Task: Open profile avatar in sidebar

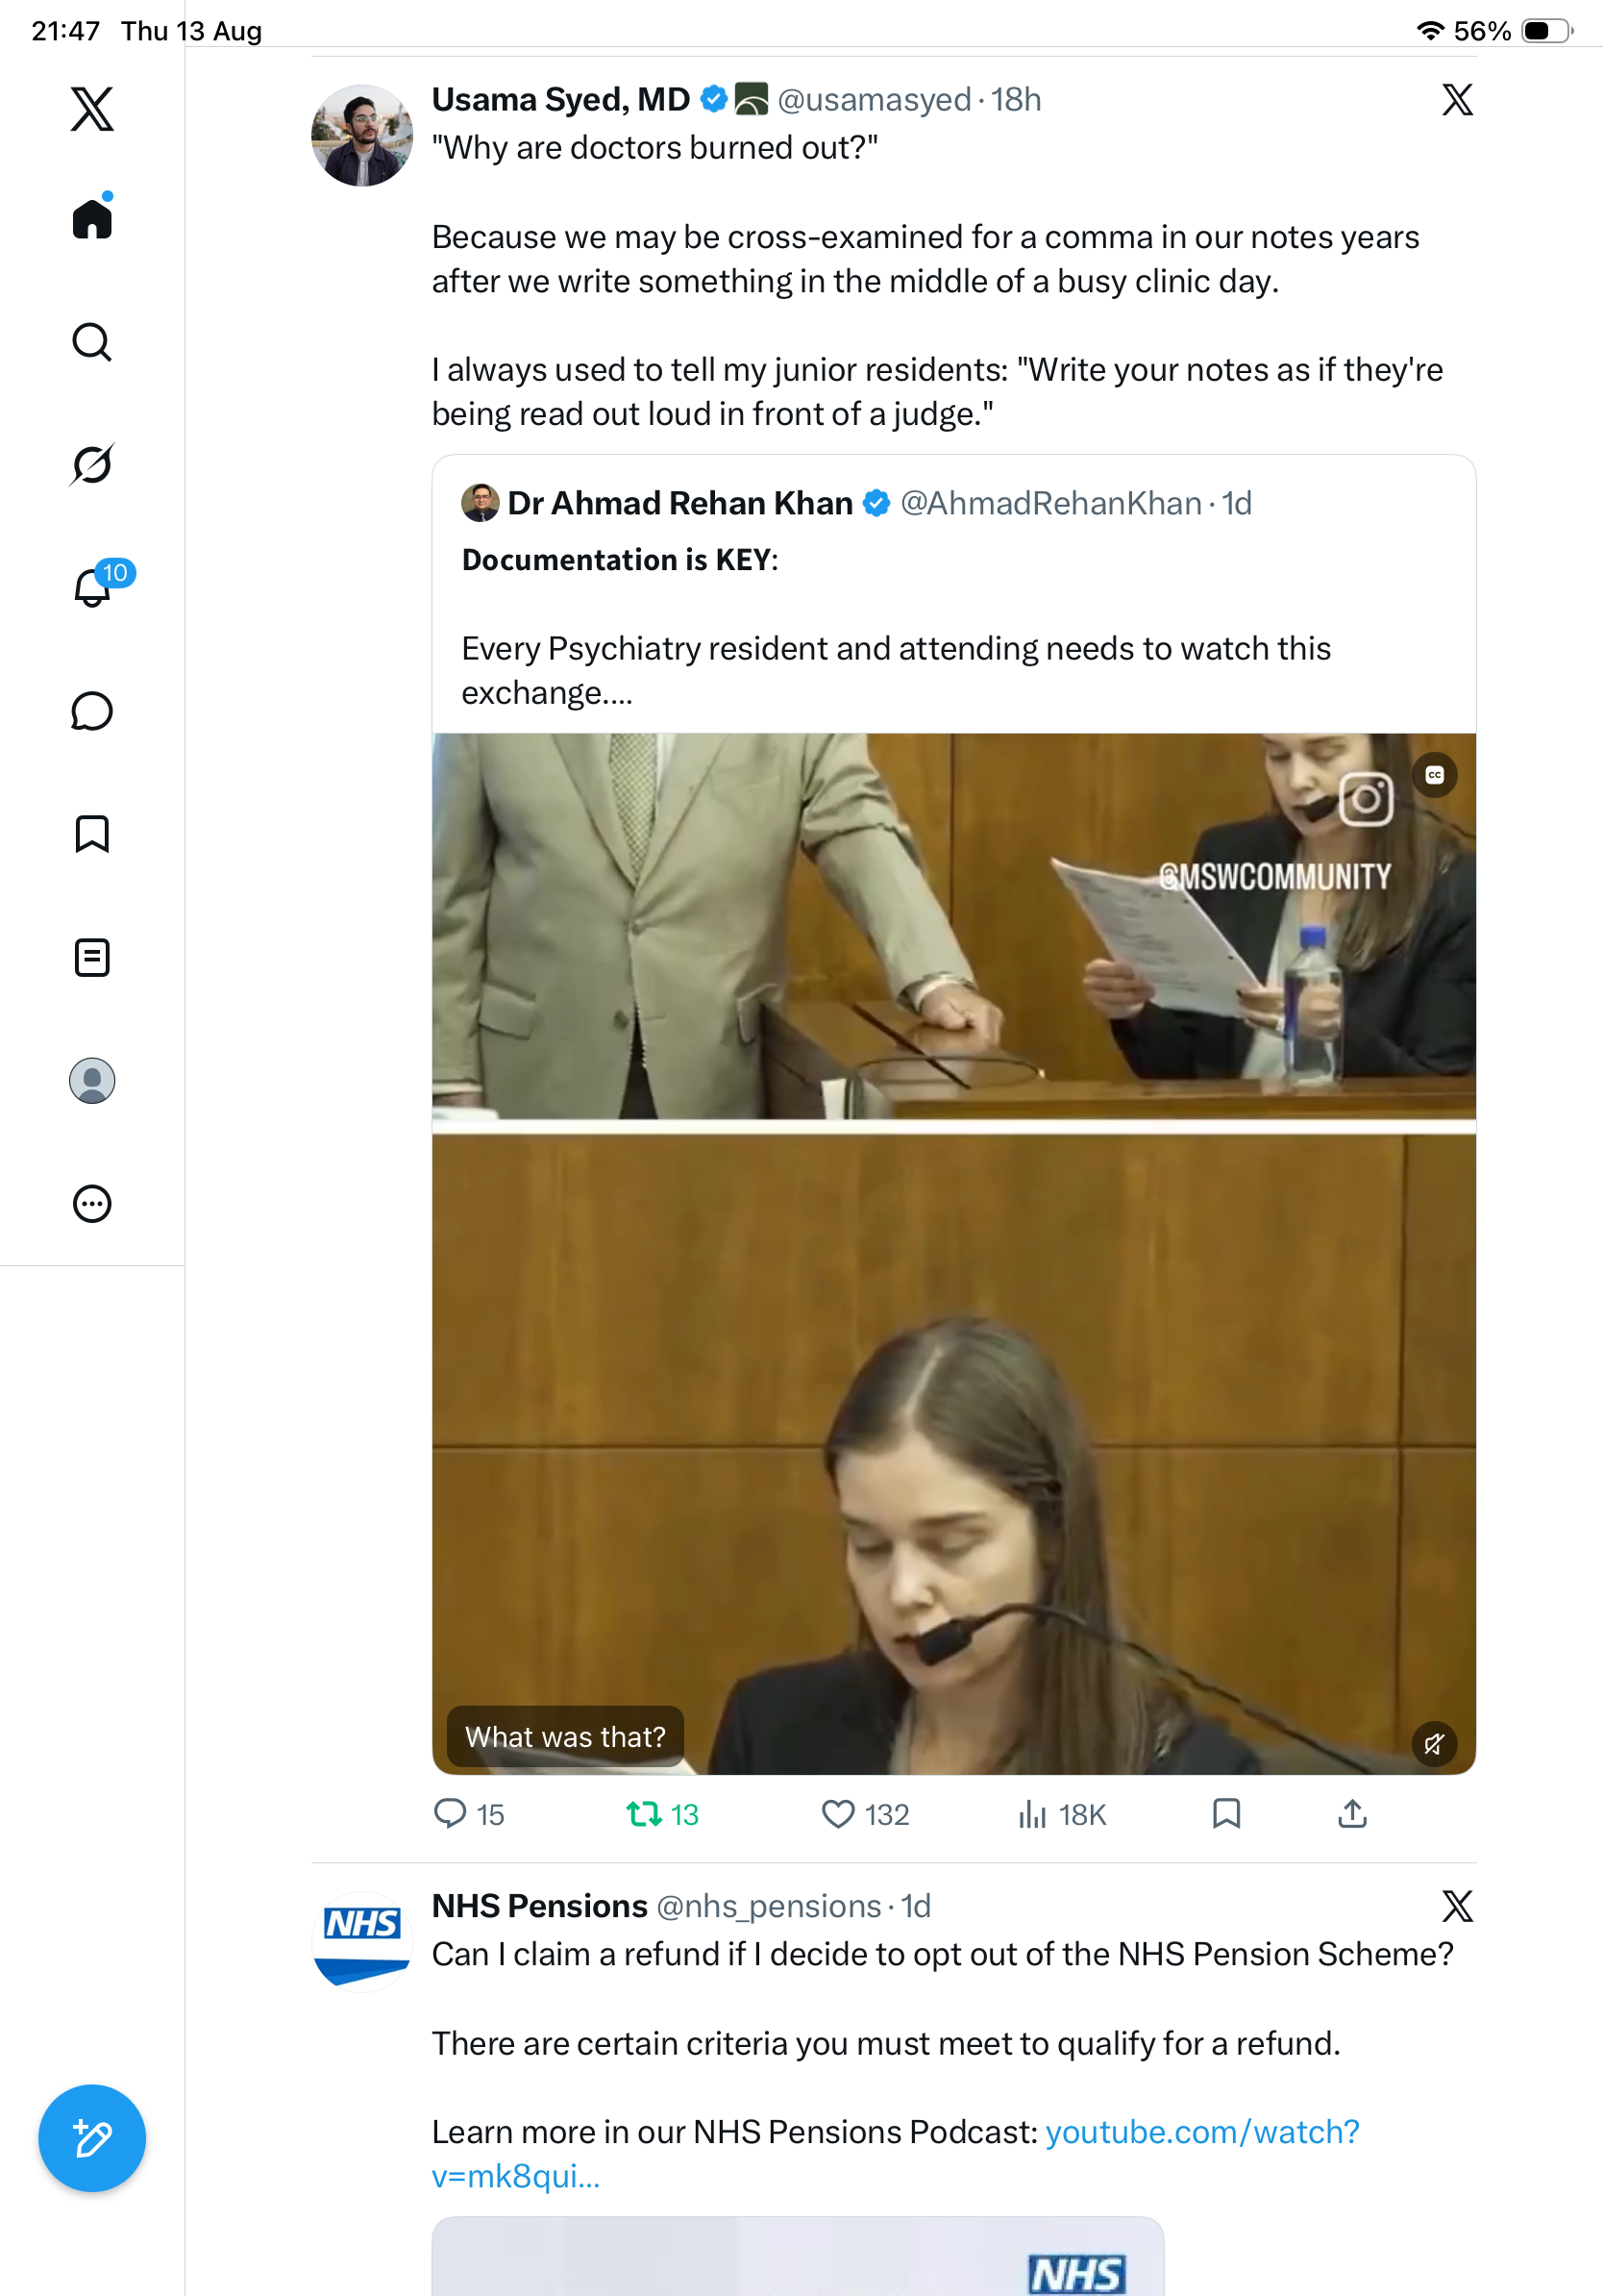Action: (x=92, y=1080)
